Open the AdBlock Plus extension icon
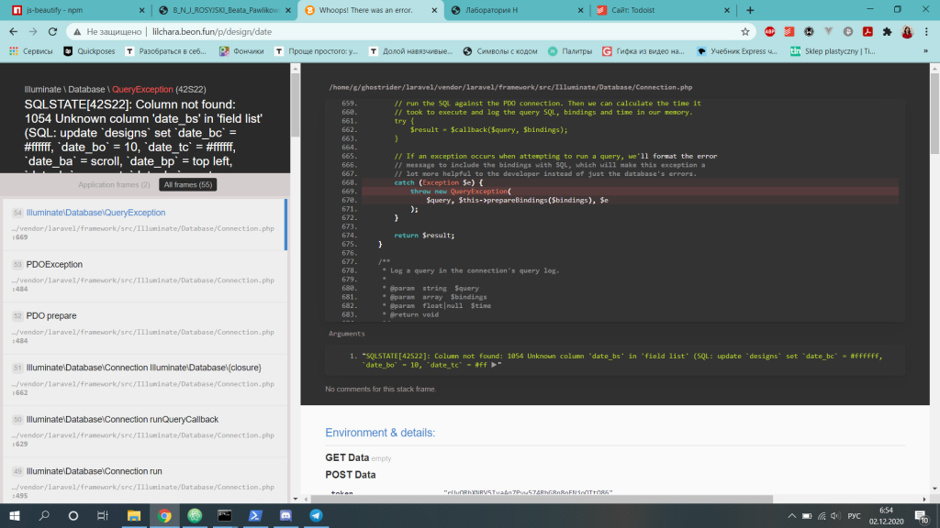The width and height of the screenshot is (940, 528). tap(769, 31)
